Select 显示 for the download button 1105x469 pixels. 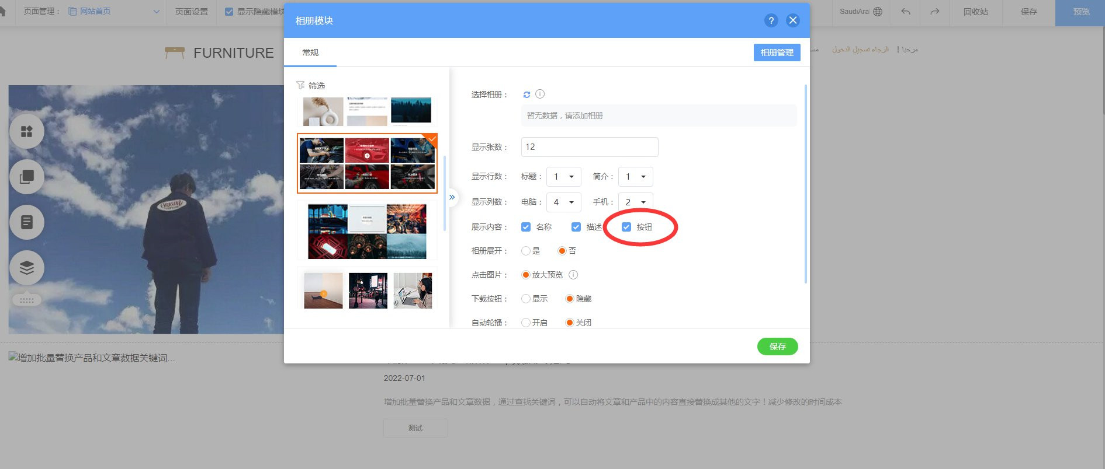pos(526,299)
